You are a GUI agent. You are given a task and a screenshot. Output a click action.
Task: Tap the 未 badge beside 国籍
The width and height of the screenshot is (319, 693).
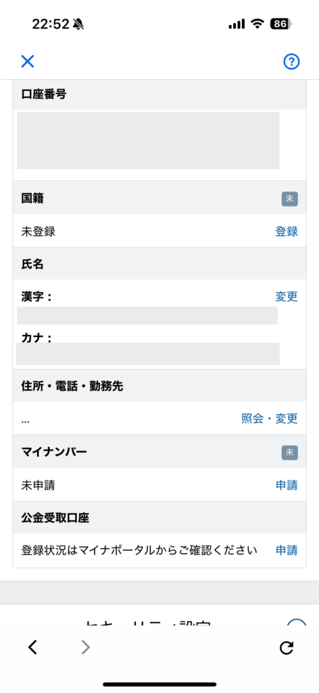[x=290, y=199]
